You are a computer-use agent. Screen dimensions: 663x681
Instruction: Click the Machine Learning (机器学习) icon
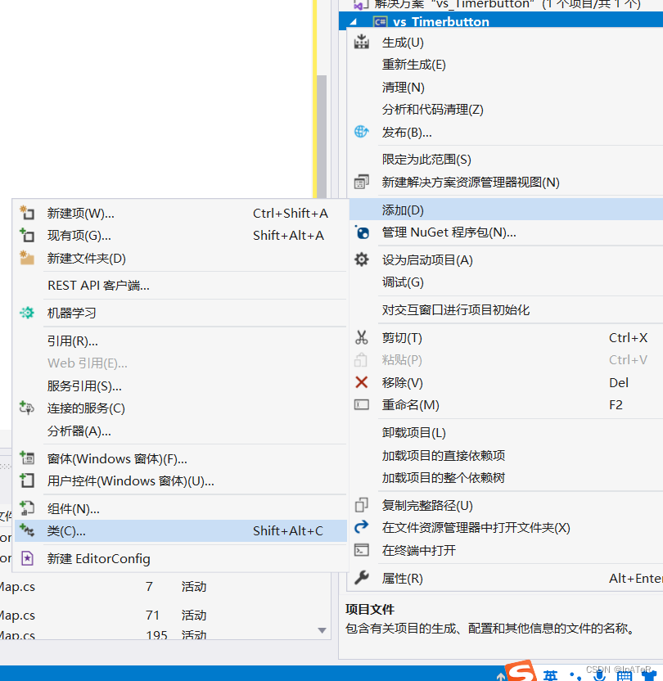[x=27, y=313]
